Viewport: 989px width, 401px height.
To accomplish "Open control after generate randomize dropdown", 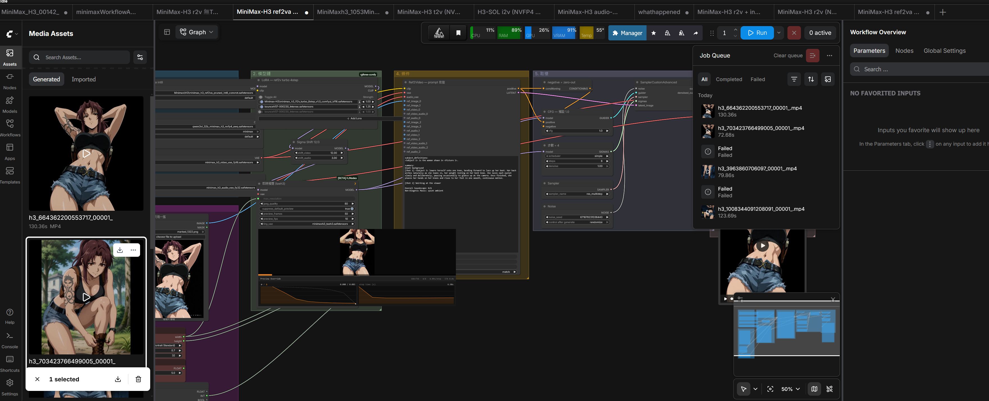I will pos(577,222).
